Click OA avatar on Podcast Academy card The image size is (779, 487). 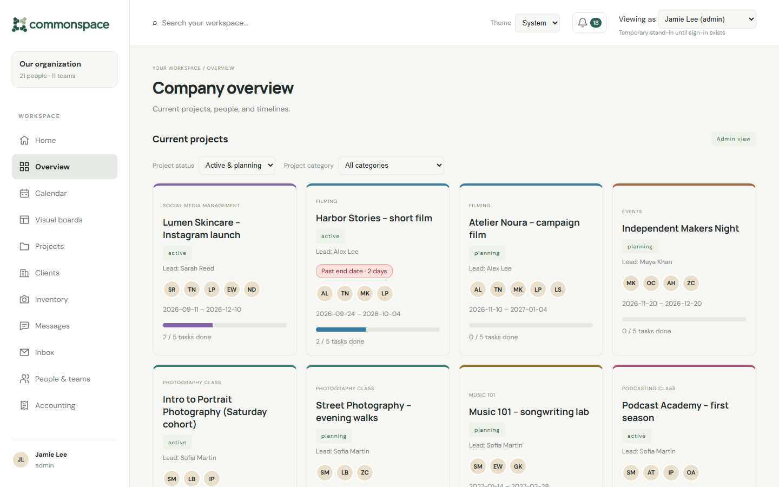click(x=691, y=472)
